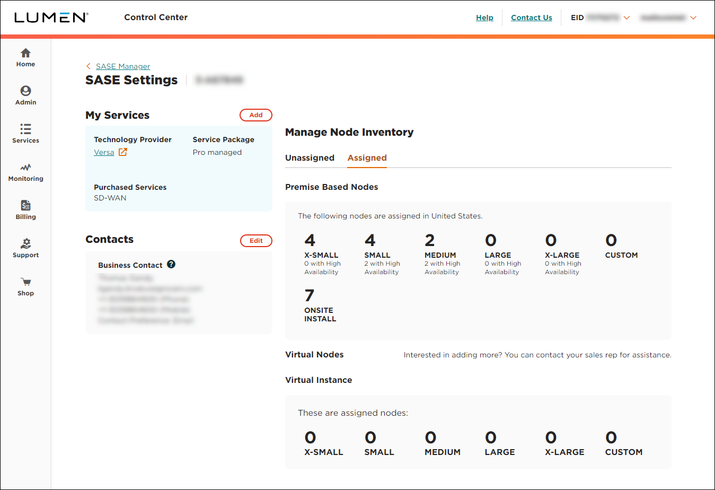Click the LARGE premise node count
Image resolution: width=715 pixels, height=490 pixels.
(491, 240)
